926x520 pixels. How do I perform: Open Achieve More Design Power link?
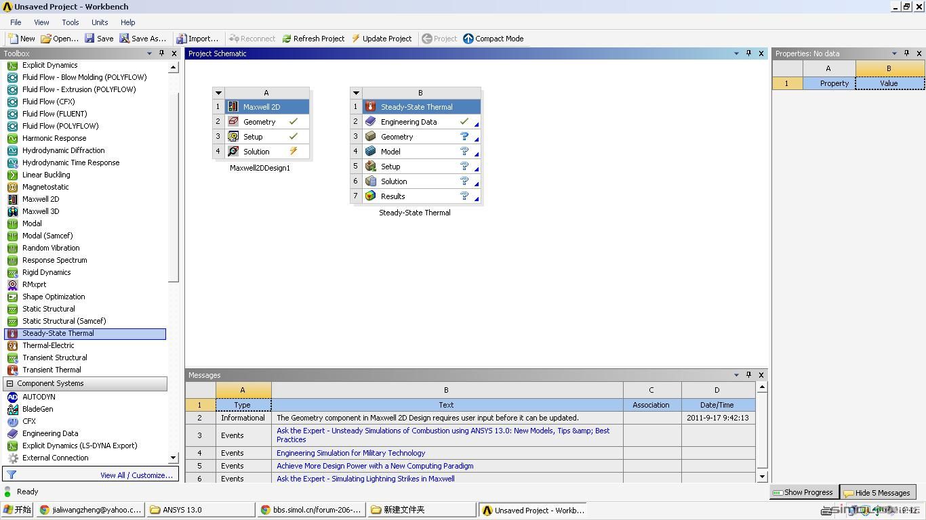click(x=375, y=466)
